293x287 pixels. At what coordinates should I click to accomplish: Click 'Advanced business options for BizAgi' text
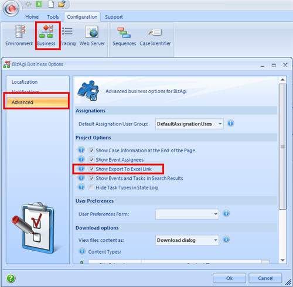(146, 91)
